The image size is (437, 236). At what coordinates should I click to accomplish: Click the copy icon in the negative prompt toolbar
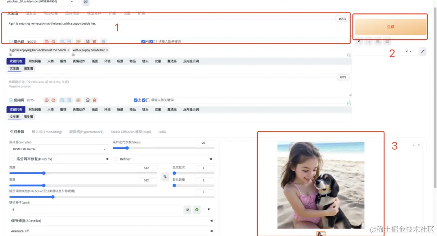click(x=62, y=100)
